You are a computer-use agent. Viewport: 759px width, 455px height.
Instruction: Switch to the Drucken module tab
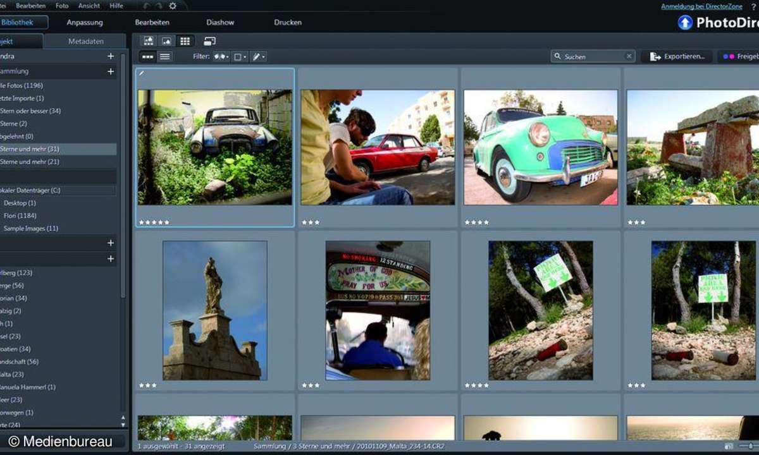pos(288,22)
